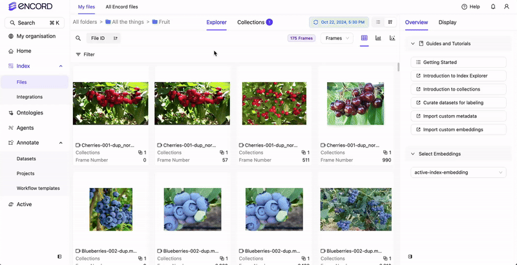
Task: Collapse the Guides and Tutorials section
Action: tap(413, 43)
